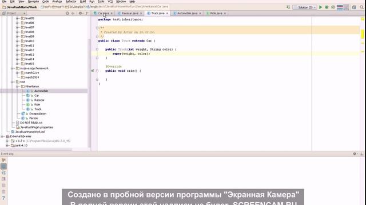Image resolution: width=366 pixels, height=205 pixels.
Task: Open Project panel gear settings
Action: coord(80,13)
